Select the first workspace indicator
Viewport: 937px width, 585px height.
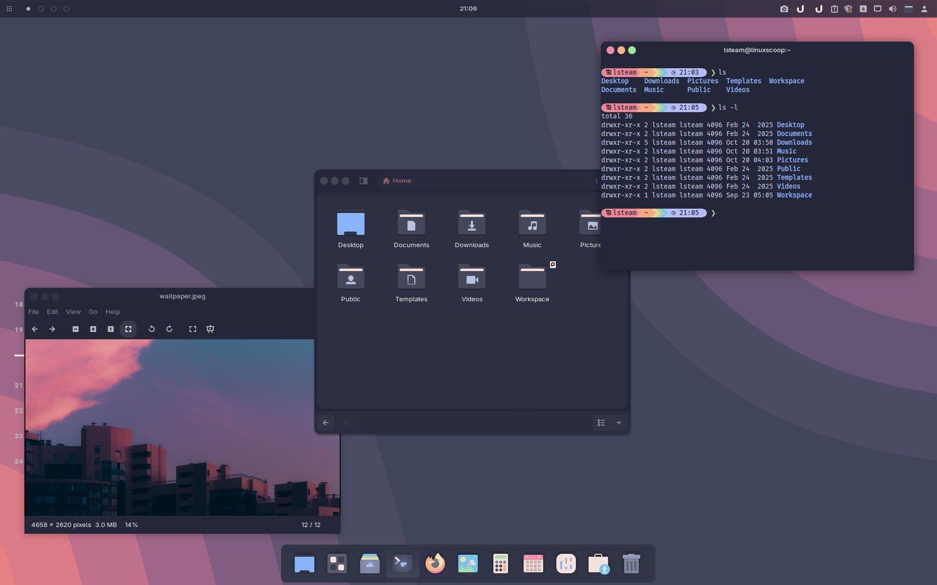(28, 9)
